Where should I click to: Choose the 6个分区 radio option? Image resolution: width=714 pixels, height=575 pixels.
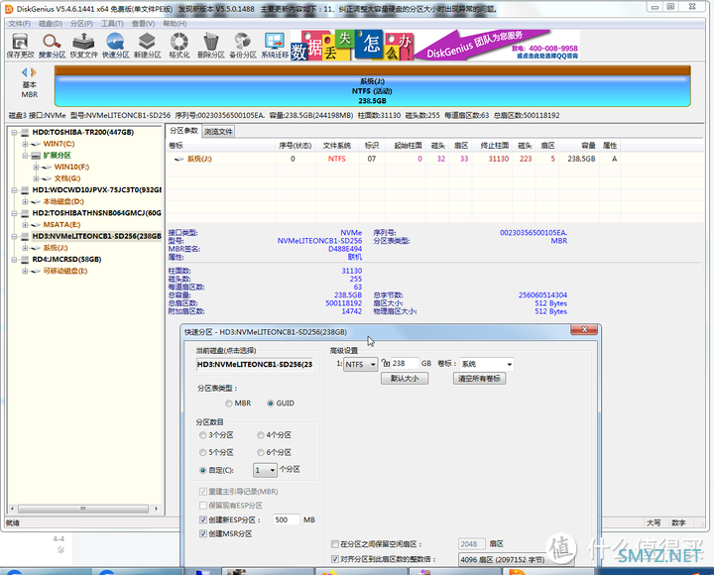click(x=261, y=452)
